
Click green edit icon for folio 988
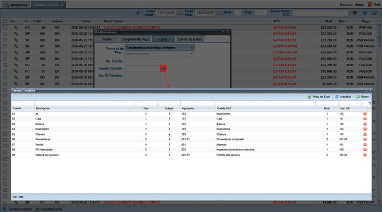pos(16,40)
